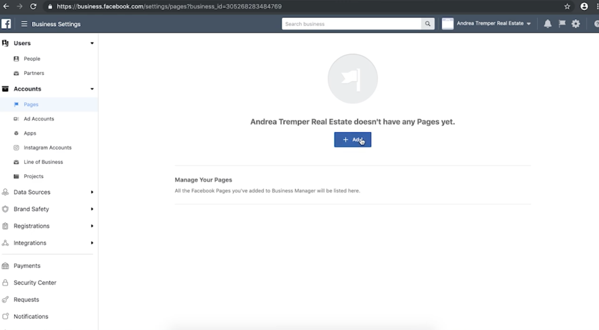Click the help question mark icon
This screenshot has height=330, width=599.
click(596, 24)
